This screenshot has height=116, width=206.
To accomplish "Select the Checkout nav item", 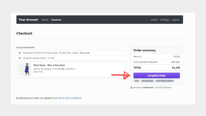I will [56, 20].
